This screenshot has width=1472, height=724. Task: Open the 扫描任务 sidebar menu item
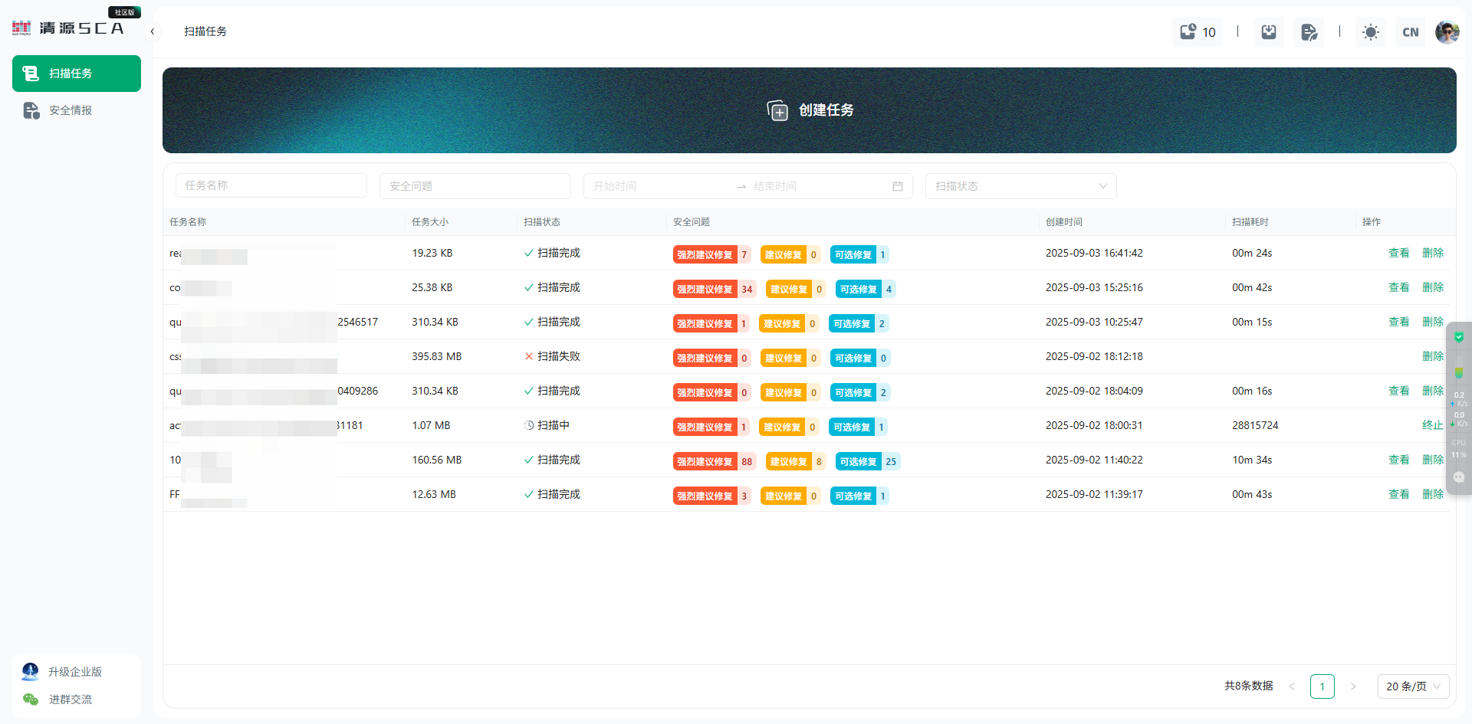77,74
